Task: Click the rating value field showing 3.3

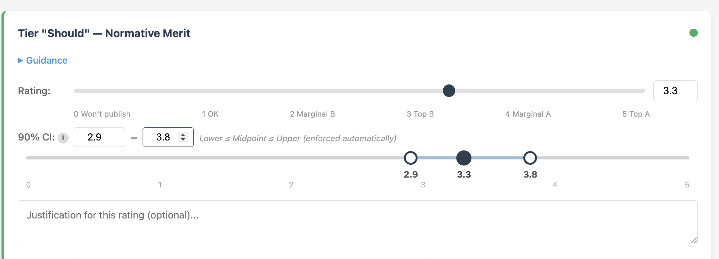Action: click(x=675, y=90)
